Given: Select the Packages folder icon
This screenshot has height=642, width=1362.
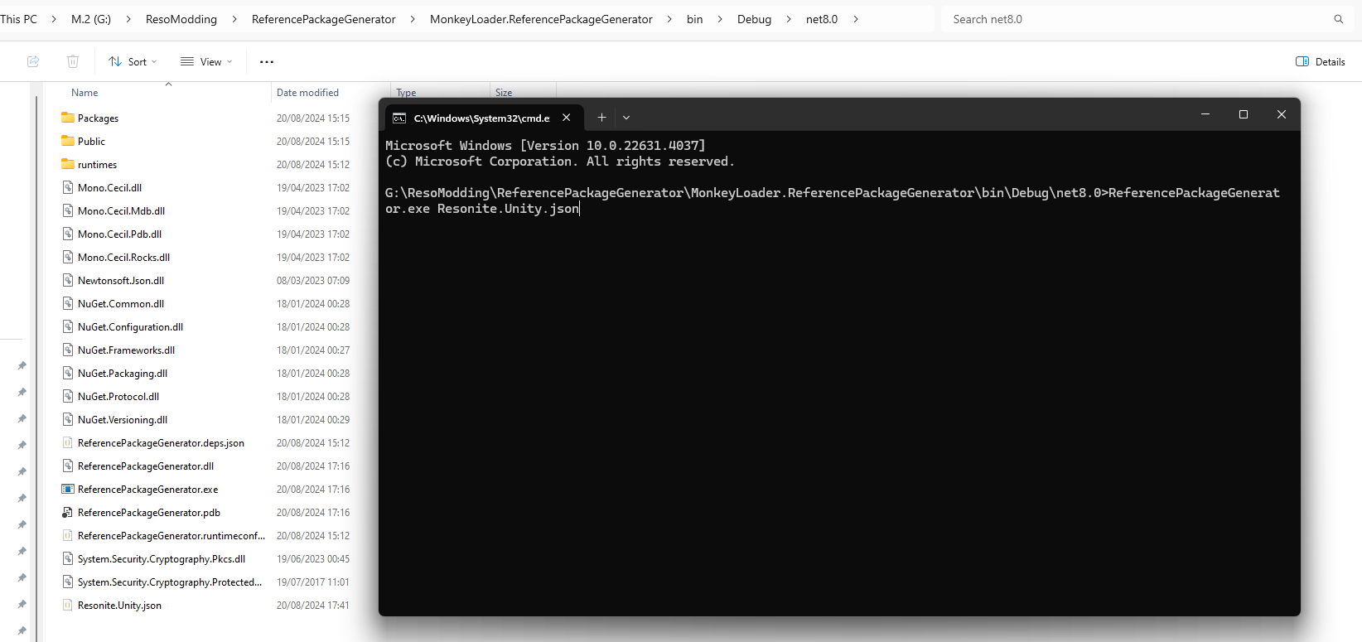Looking at the screenshot, I should click(68, 118).
